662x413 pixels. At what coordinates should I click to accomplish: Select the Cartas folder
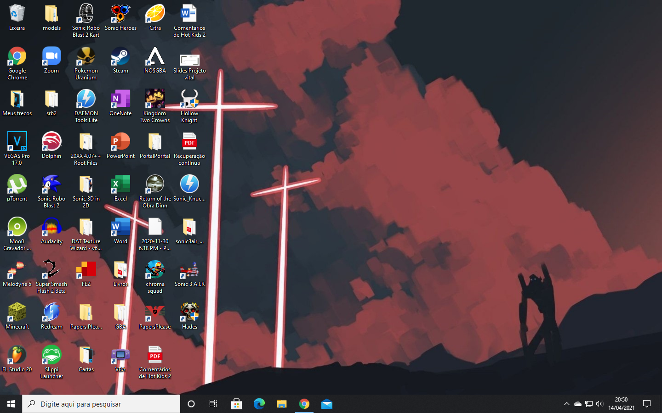86,359
